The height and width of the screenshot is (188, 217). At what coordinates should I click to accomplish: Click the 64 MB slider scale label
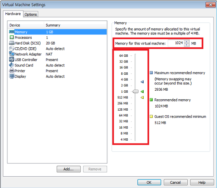click(x=123, y=115)
